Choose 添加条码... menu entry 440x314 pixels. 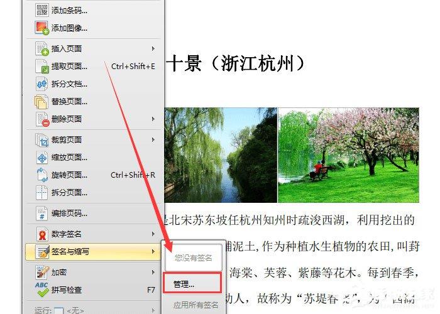point(92,11)
